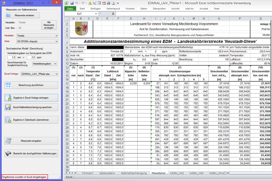Viewport: 272px width, 181px height.
Task: Click the previous-sheet navigation arrow
Action: click(x=69, y=173)
